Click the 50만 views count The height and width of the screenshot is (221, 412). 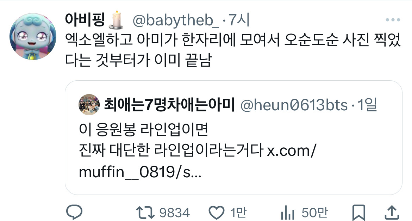(315, 213)
